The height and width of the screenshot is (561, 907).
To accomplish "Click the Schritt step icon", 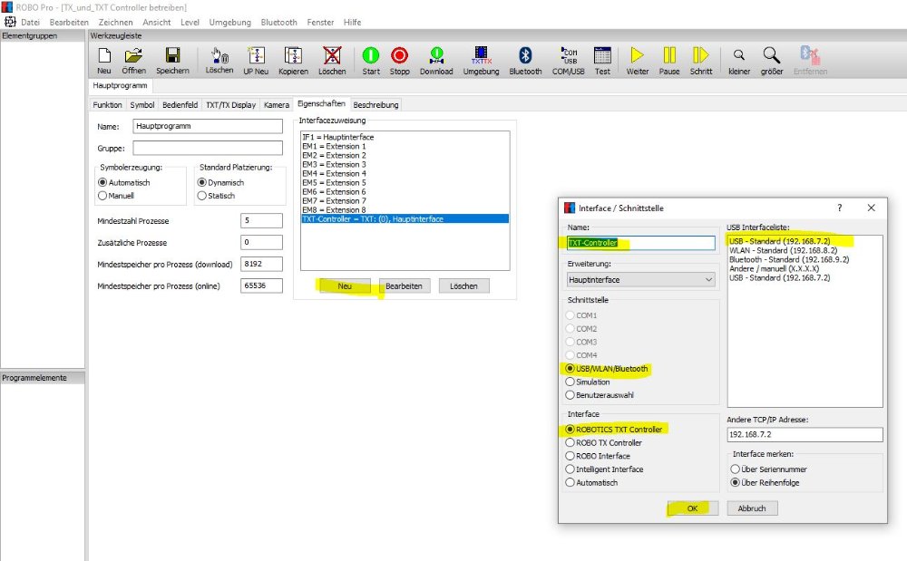I will pyautogui.click(x=700, y=60).
